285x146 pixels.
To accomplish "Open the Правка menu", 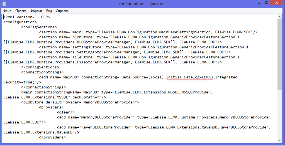I will (21, 11).
